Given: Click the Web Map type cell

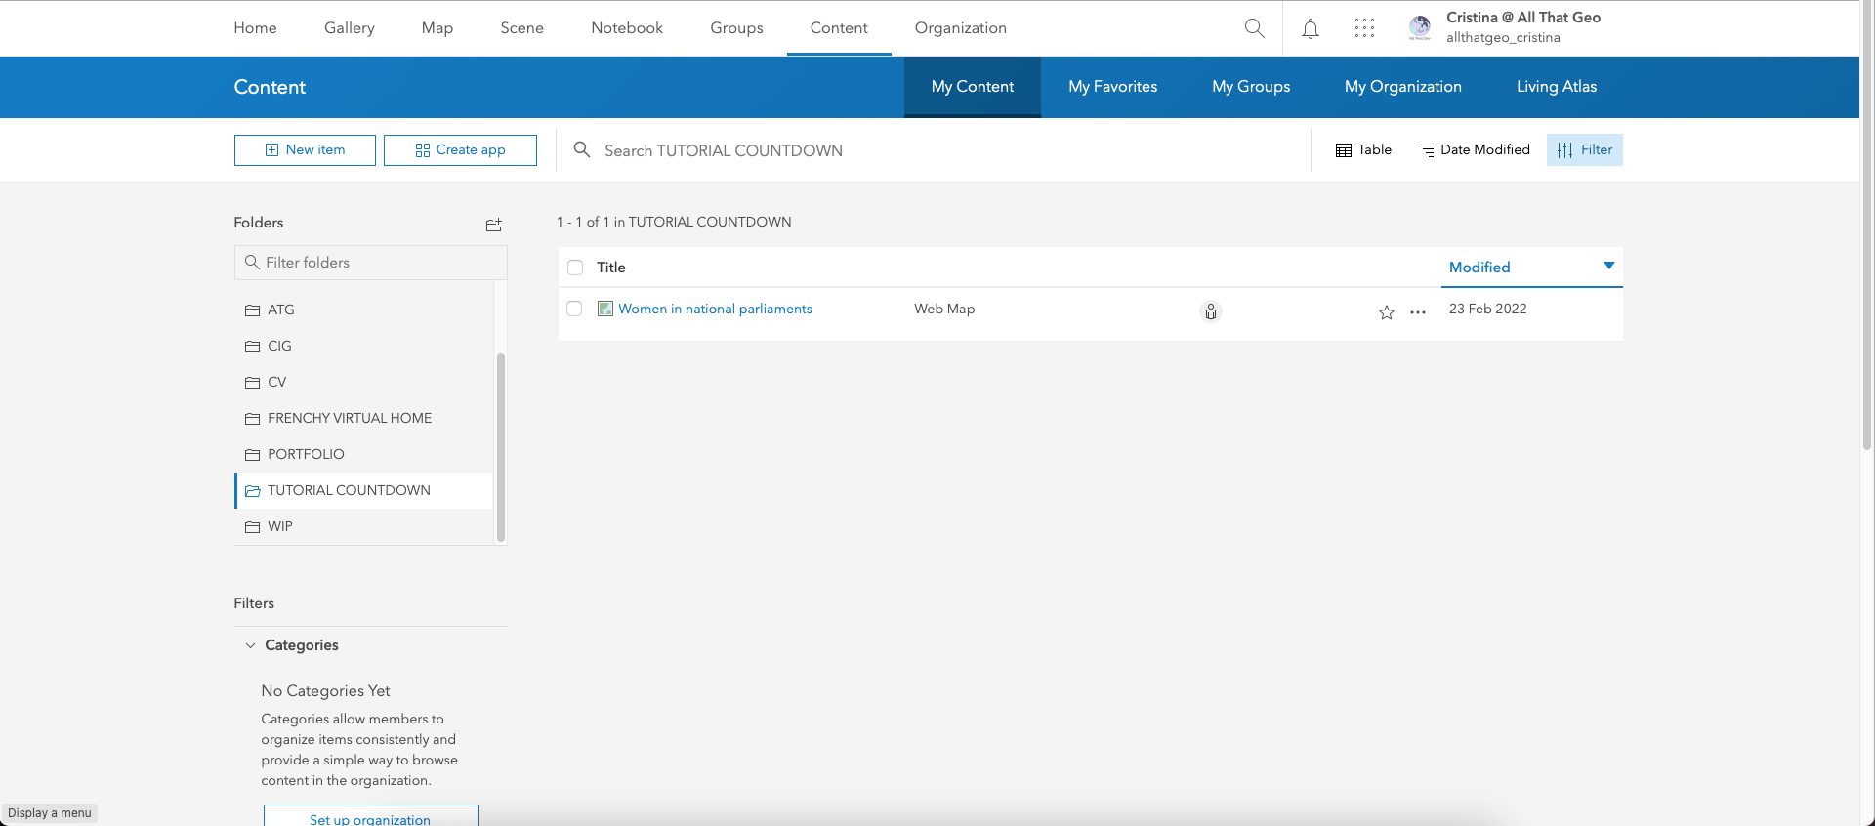Looking at the screenshot, I should click(944, 309).
